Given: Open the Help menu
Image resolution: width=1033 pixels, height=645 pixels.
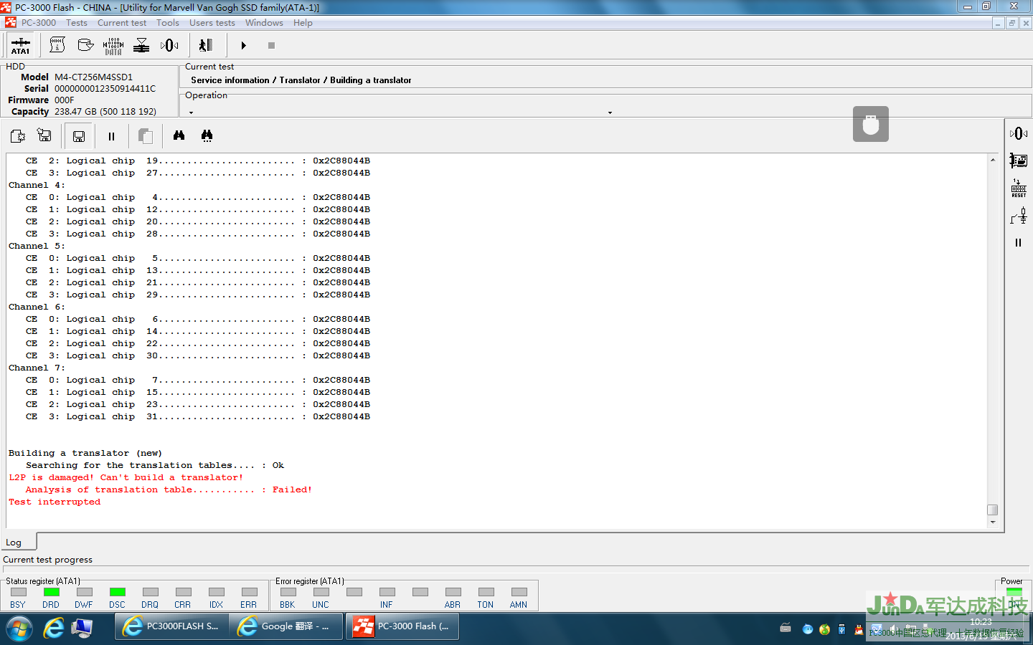Looking at the screenshot, I should [x=303, y=23].
